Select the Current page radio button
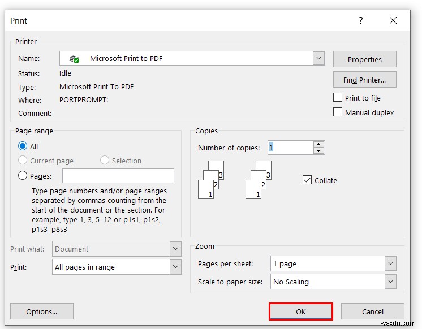The image size is (422, 329). tap(23, 161)
